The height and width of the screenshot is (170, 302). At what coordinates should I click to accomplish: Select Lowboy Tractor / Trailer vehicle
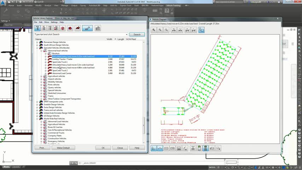click(62, 59)
